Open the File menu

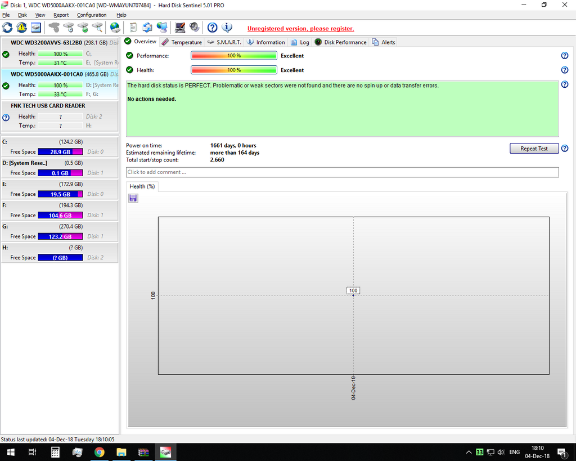point(6,15)
